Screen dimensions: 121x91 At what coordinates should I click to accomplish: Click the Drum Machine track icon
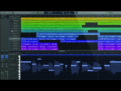[12, 31]
